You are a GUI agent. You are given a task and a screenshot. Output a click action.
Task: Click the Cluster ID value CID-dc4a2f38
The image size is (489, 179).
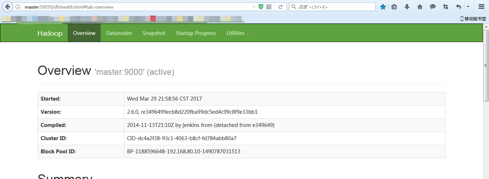[x=181, y=138]
